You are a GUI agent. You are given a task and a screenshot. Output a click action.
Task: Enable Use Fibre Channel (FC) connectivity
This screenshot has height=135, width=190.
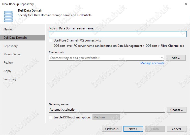coord(51,40)
